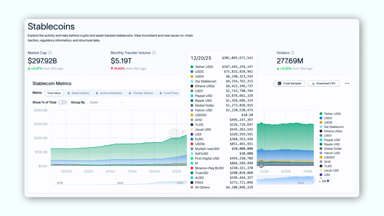Click the legend previous page up arrow

click(x=319, y=181)
